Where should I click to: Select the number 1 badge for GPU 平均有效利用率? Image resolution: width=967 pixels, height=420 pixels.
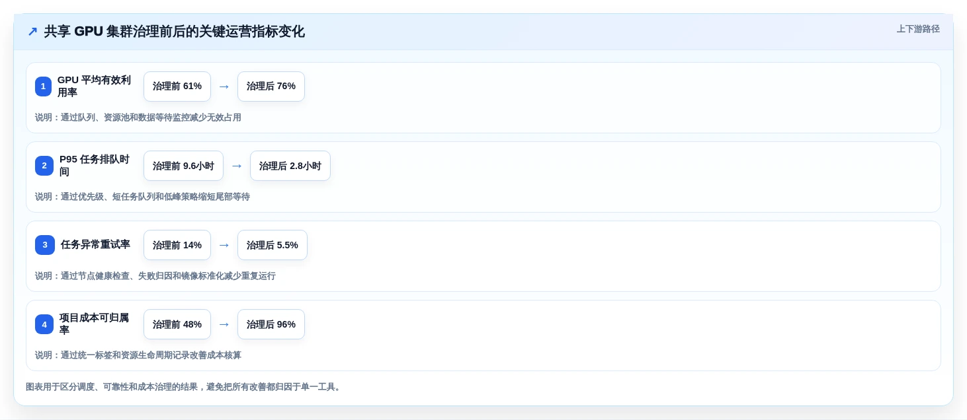pyautogui.click(x=43, y=87)
